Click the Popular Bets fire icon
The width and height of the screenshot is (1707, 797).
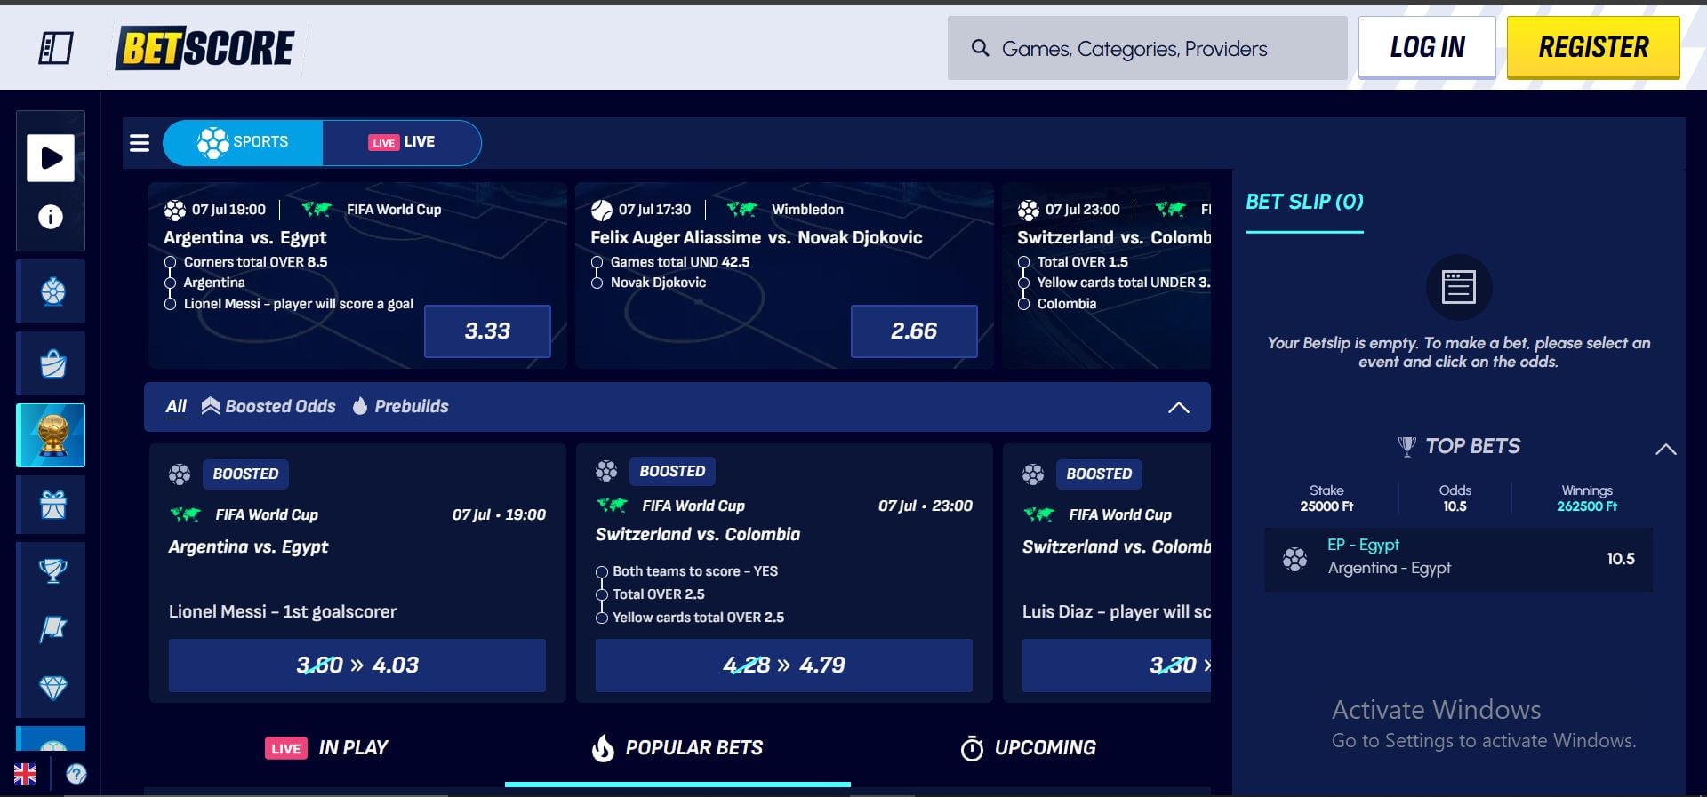603,748
